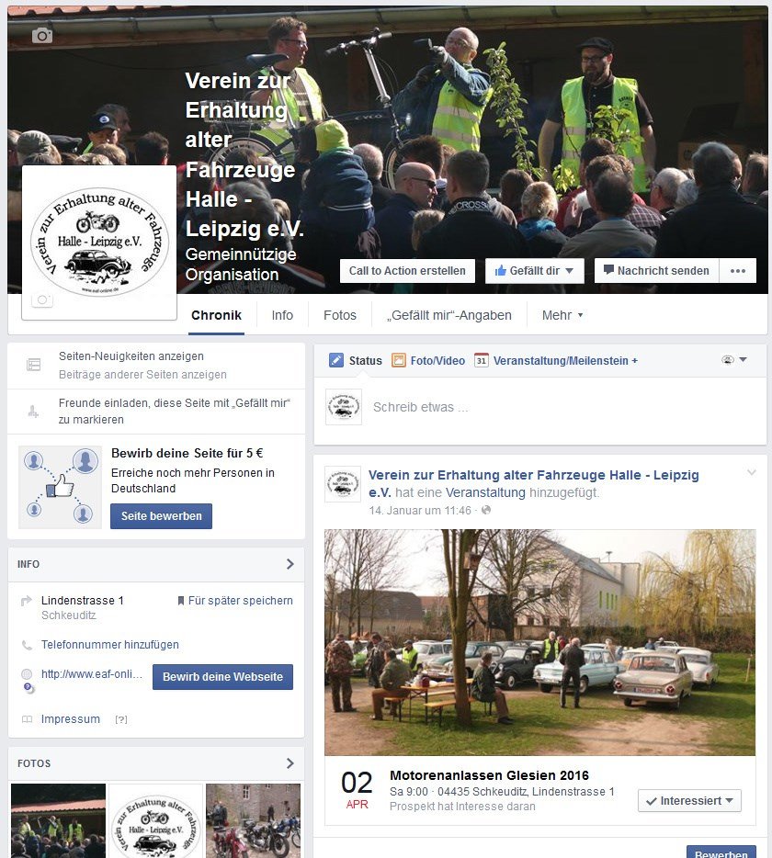The width and height of the screenshot is (772, 858).
Task: Switch to the Info tab
Action: [x=282, y=315]
